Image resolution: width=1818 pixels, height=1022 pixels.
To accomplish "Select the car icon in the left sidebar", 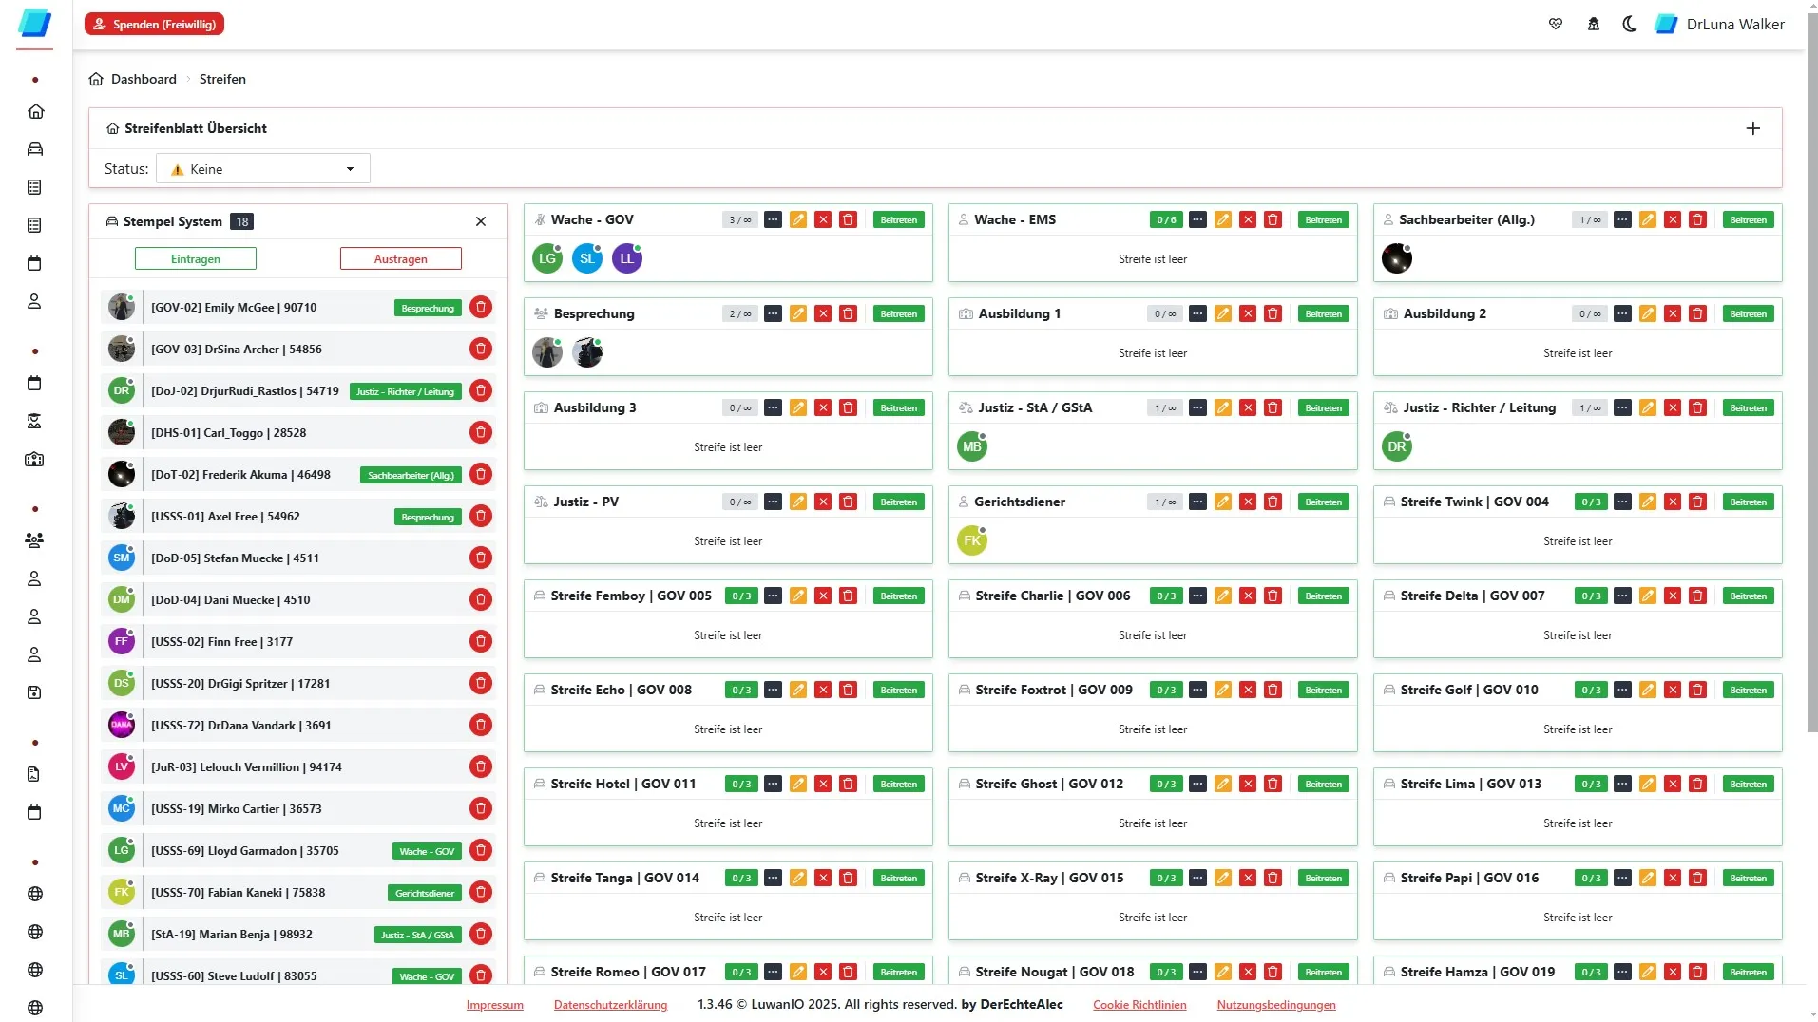I will [35, 149].
